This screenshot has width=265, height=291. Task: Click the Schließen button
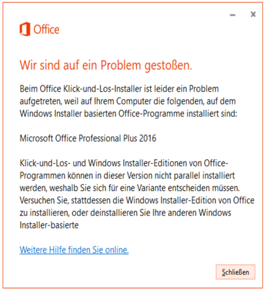[235, 272]
